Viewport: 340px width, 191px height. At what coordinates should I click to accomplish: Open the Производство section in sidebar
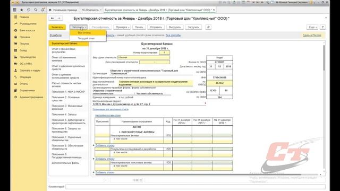pyautogui.click(x=28, y=57)
